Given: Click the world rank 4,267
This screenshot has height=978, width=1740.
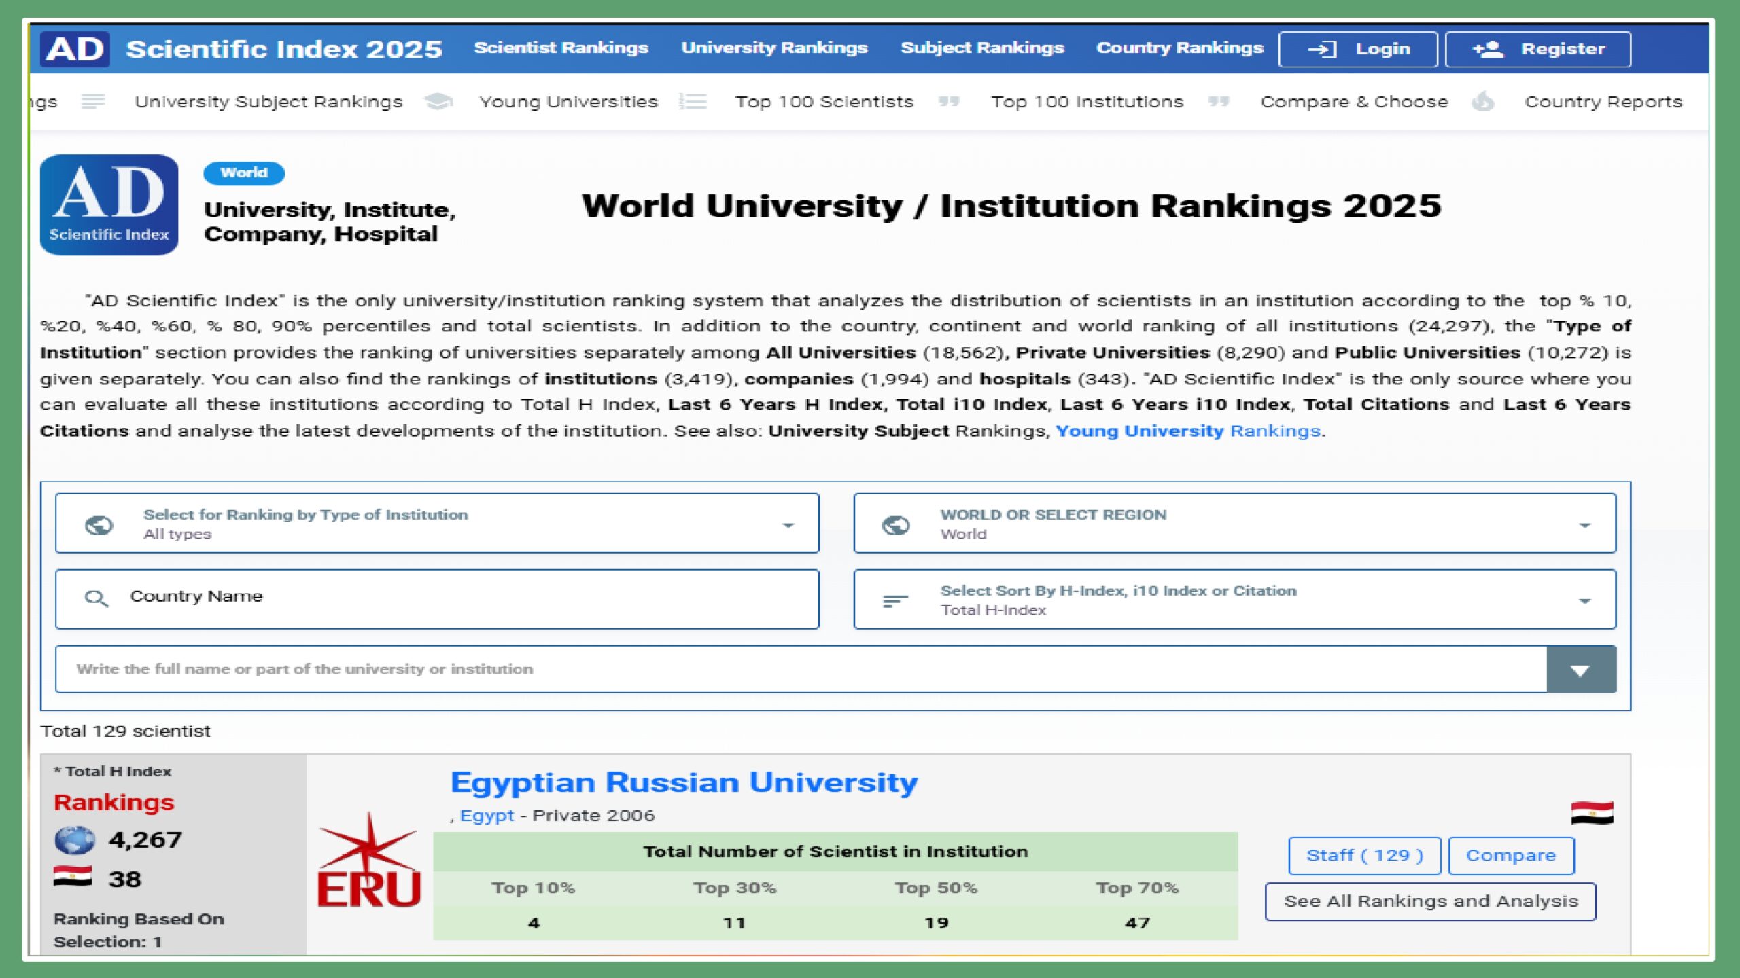Looking at the screenshot, I should pos(145,840).
